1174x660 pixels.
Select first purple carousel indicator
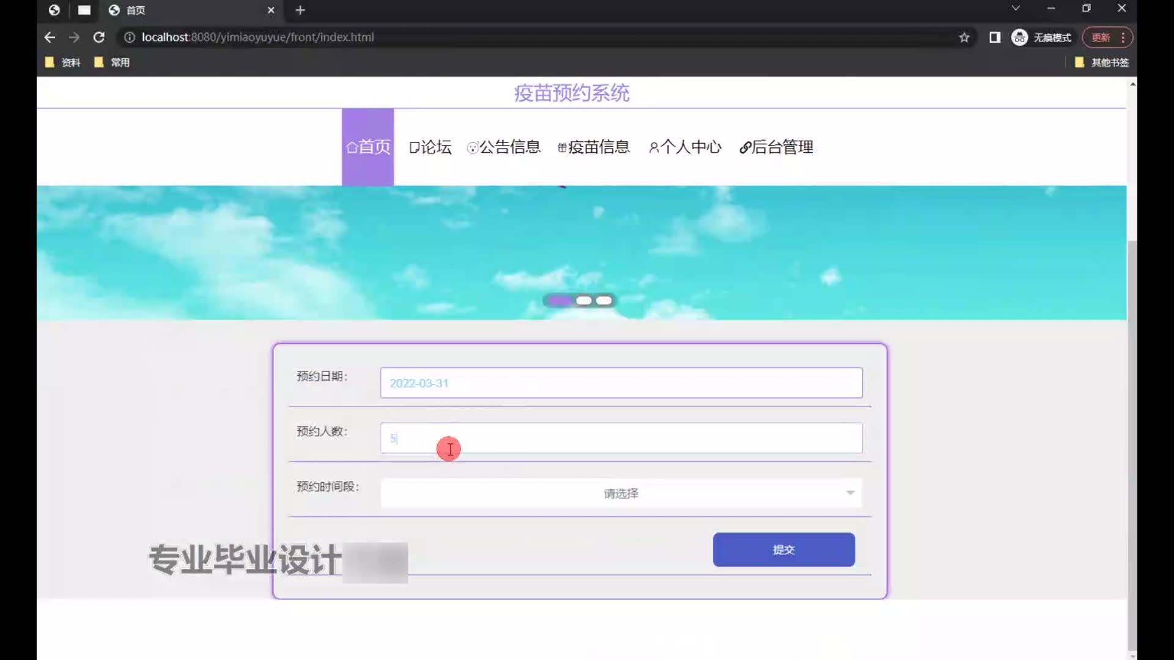pyautogui.click(x=559, y=300)
